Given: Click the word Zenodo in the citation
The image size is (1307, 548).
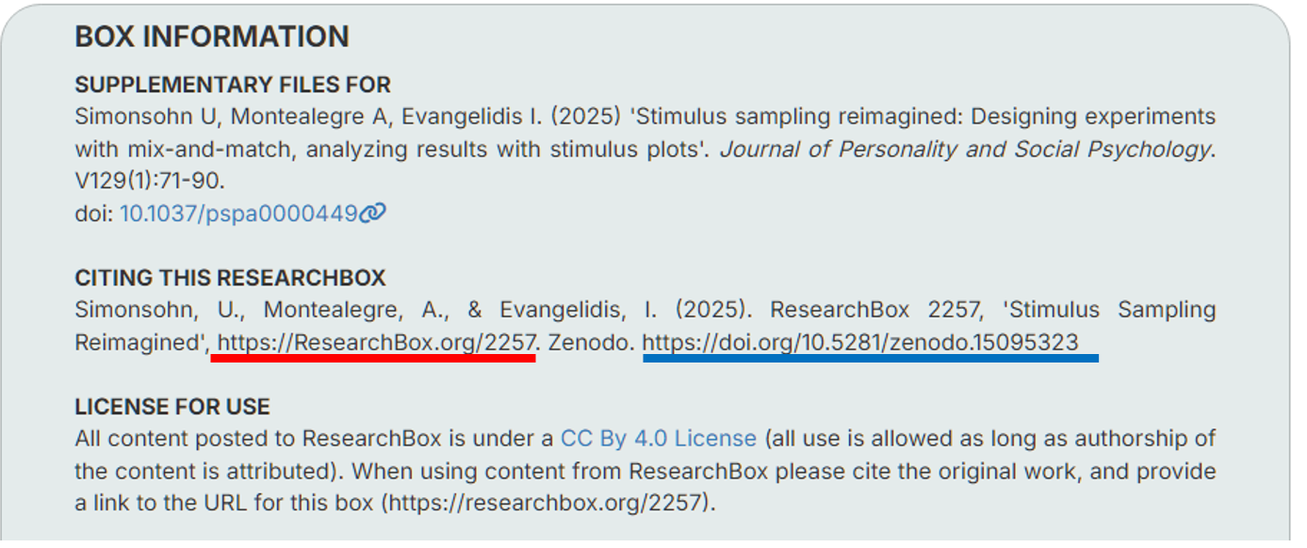Looking at the screenshot, I should (591, 343).
